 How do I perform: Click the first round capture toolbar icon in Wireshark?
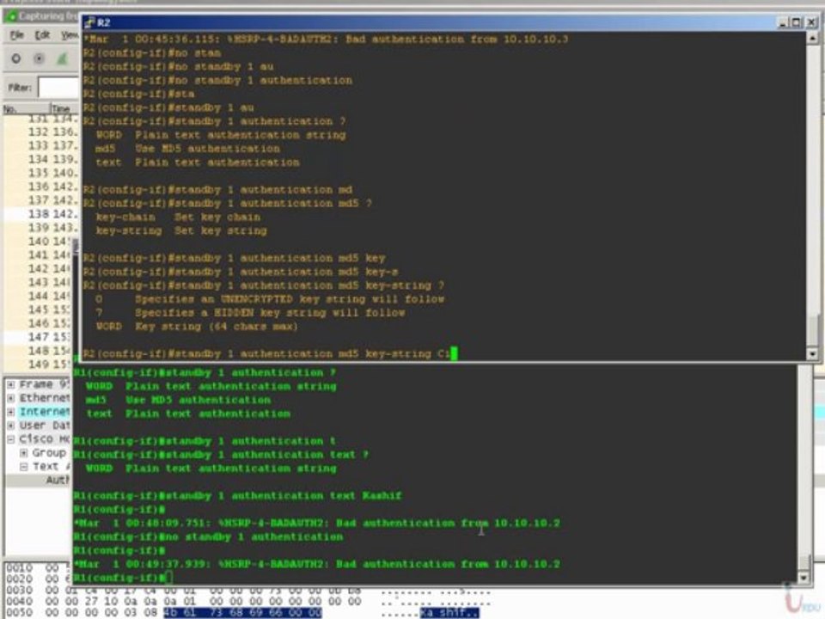coord(16,59)
